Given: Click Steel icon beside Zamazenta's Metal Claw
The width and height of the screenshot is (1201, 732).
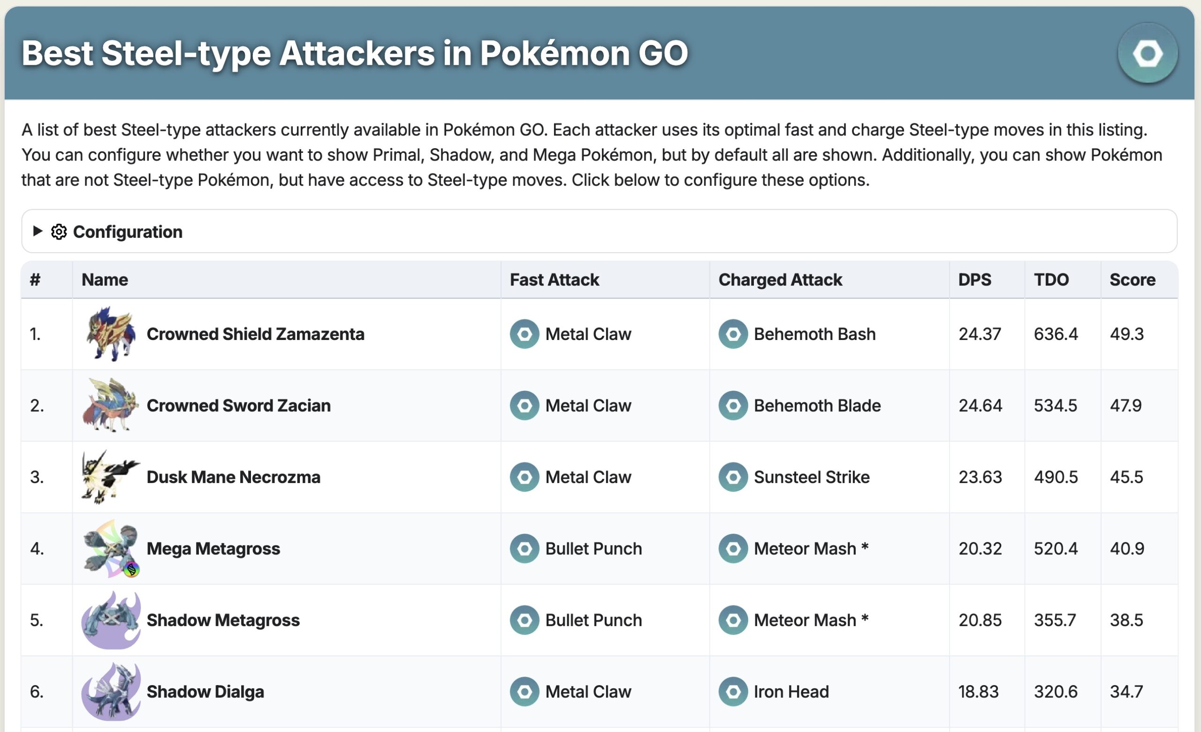Looking at the screenshot, I should 524,334.
